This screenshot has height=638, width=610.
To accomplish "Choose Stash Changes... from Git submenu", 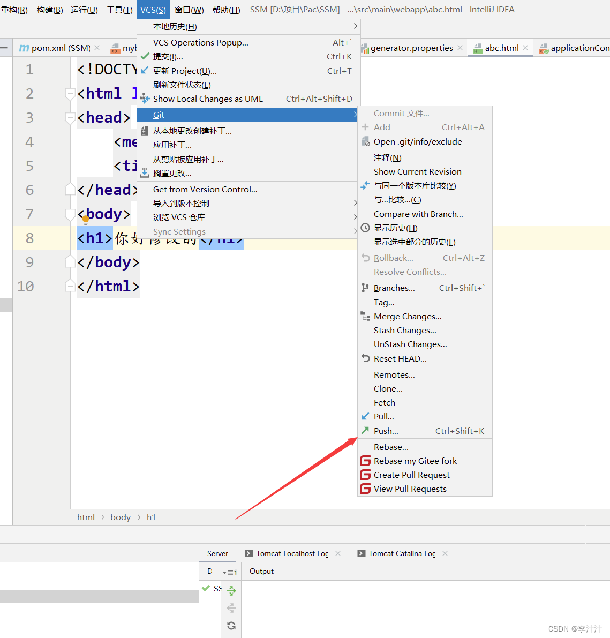I will [x=425, y=331].
